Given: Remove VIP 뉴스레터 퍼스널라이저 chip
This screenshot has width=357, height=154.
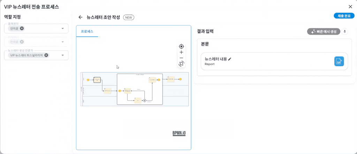Looking at the screenshot, I should [x=46, y=55].
